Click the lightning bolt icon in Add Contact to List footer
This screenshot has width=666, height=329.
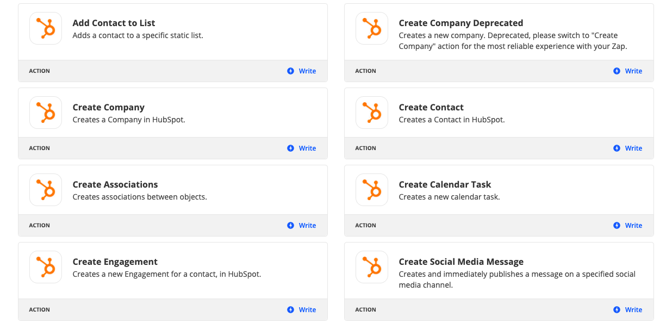coord(290,71)
